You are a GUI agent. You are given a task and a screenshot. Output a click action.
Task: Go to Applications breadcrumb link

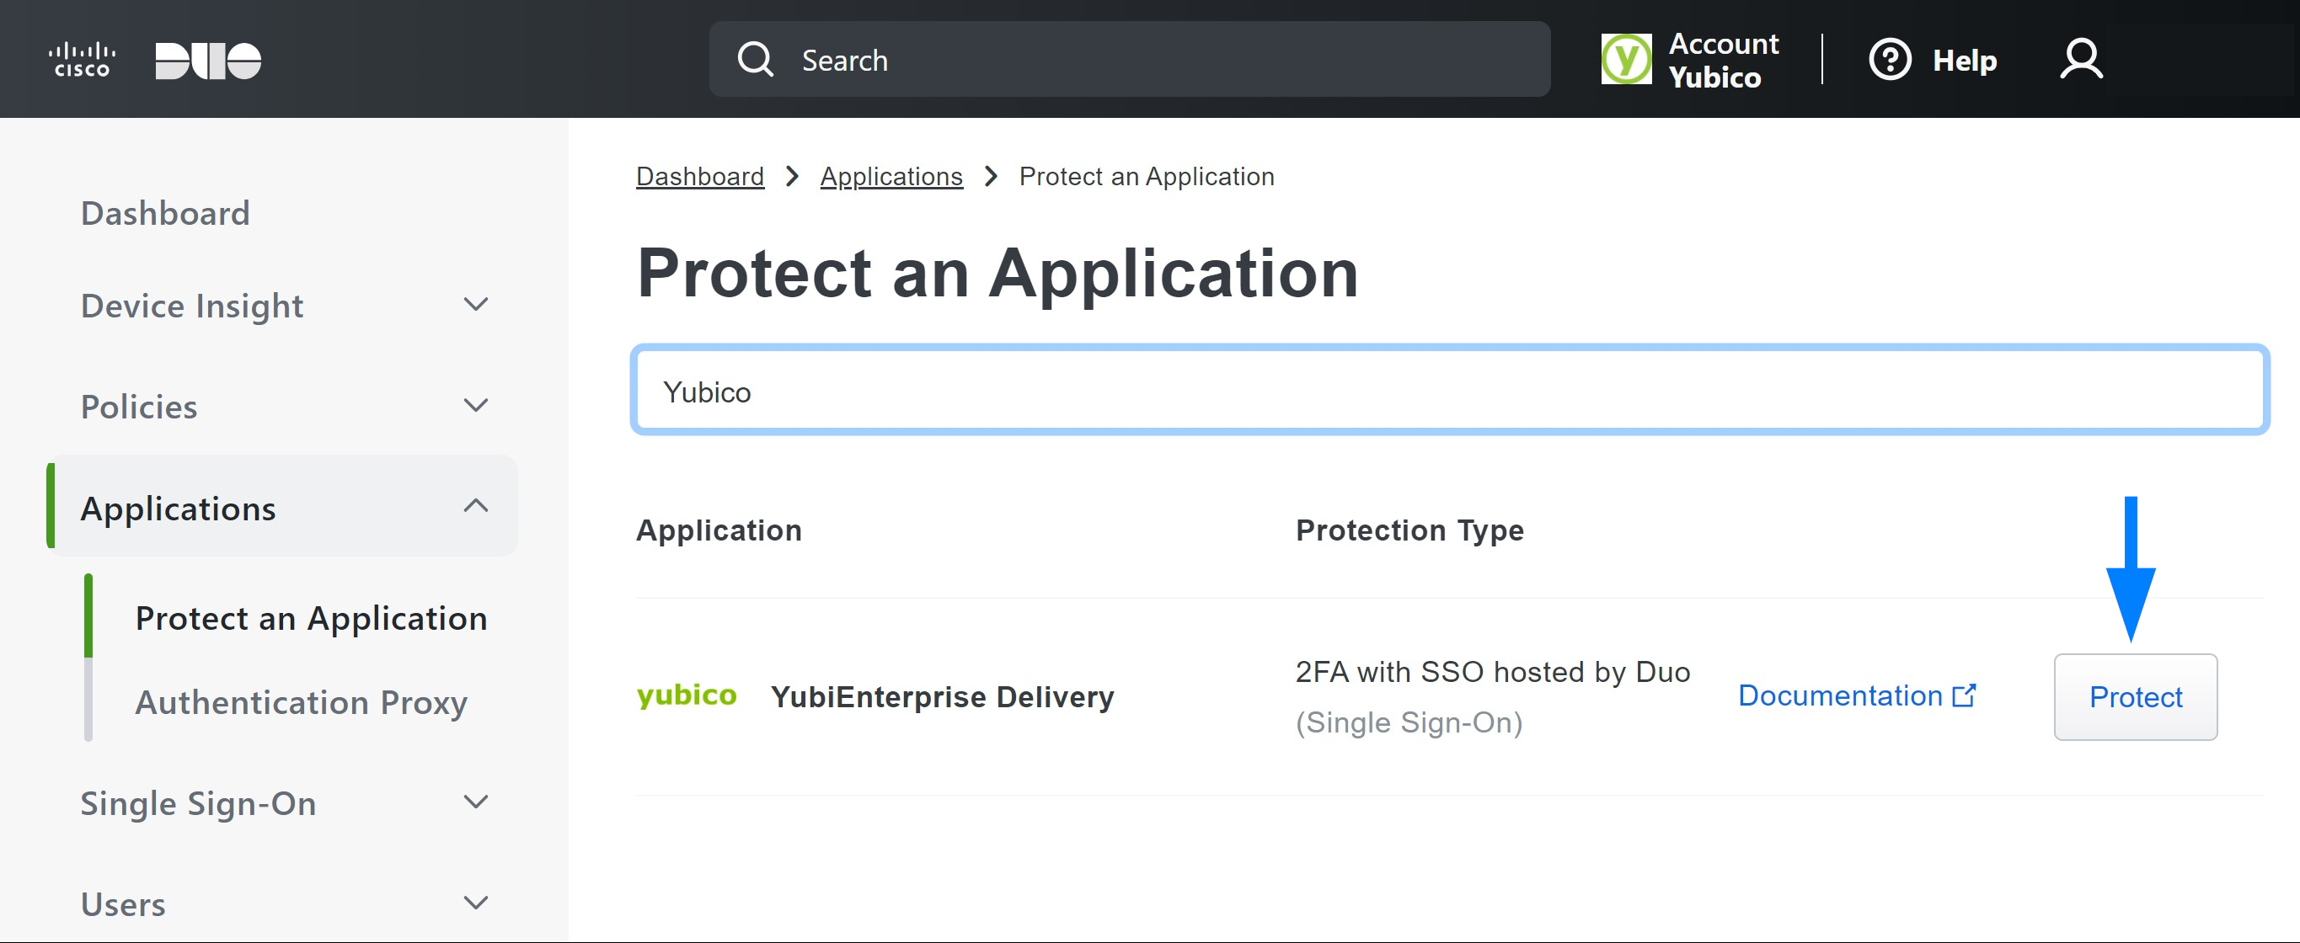point(891,177)
